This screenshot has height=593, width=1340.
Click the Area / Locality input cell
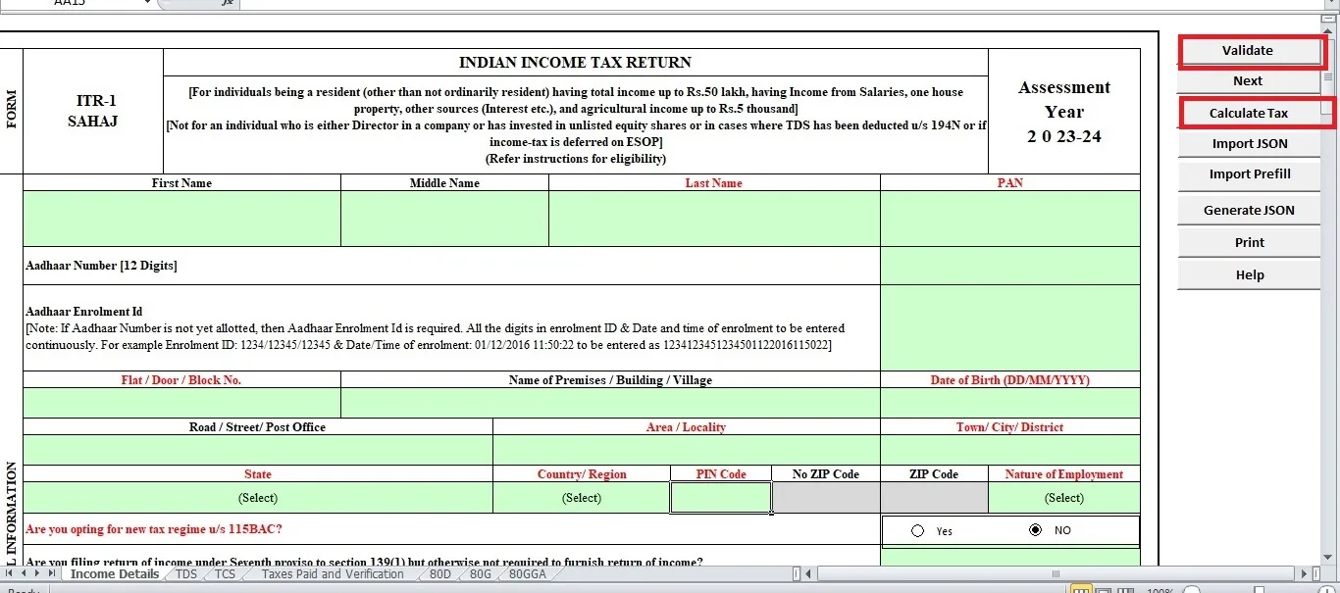coord(687,450)
